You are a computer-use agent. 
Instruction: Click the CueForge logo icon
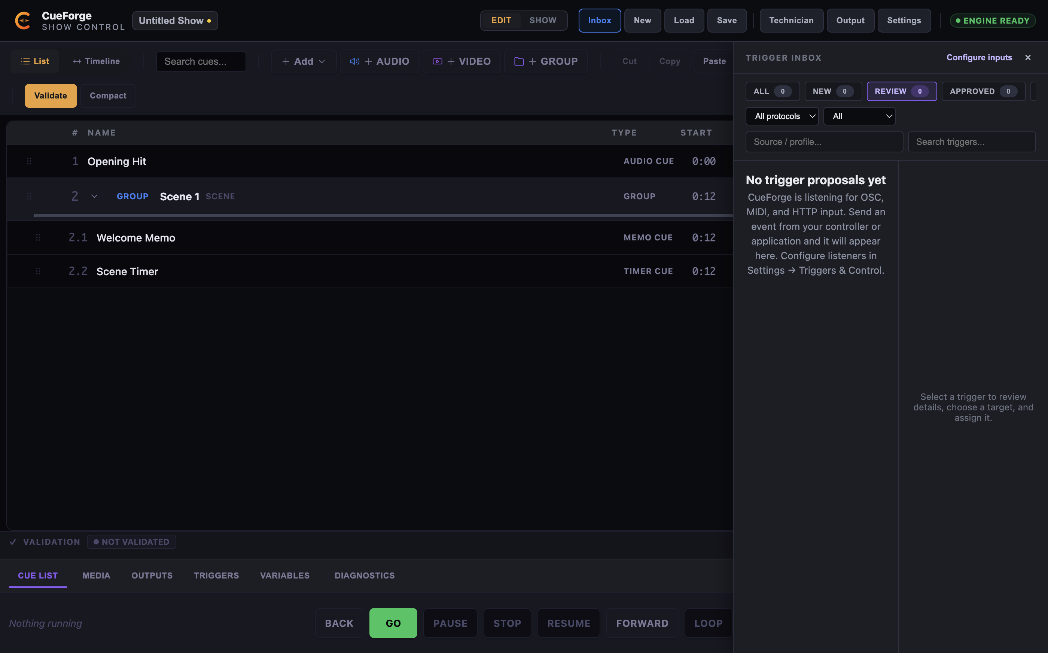tap(22, 21)
